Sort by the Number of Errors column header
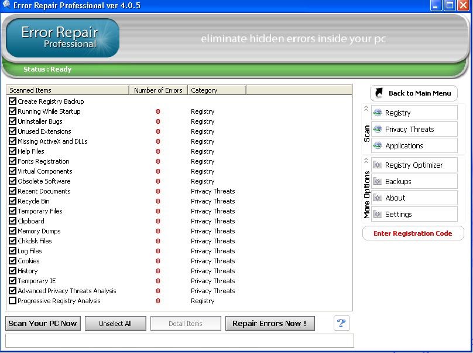 tap(159, 90)
